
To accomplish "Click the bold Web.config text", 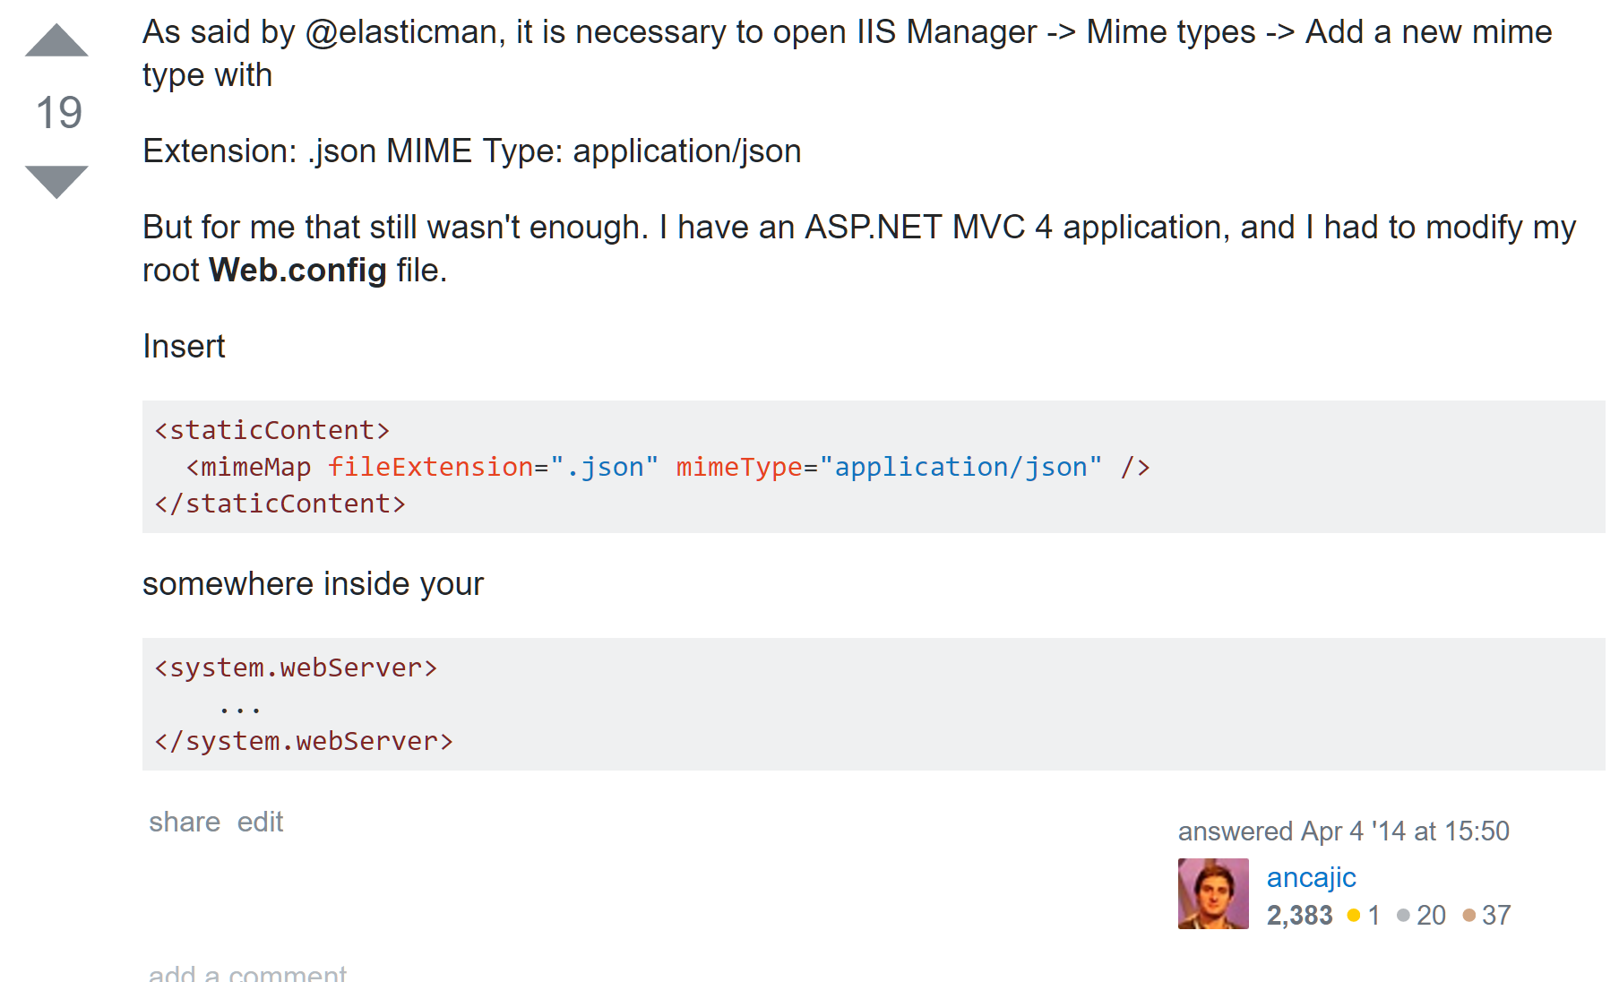I will coord(297,271).
